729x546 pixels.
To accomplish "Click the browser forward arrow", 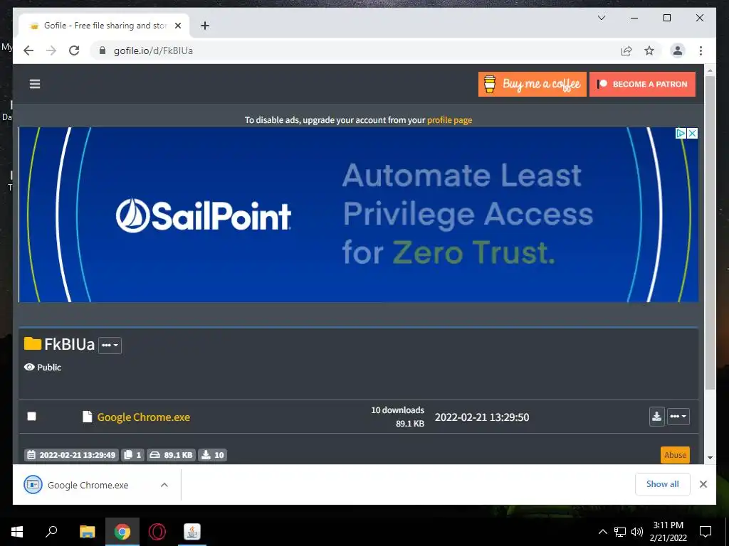I will (51, 50).
